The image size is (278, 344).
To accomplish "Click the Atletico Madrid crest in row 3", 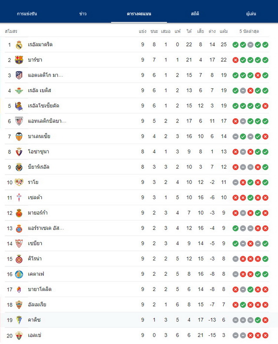I will coord(19,75).
